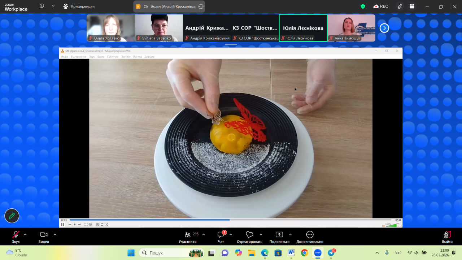Click the green encryption shield icon
The image size is (462, 260).
point(363,6)
